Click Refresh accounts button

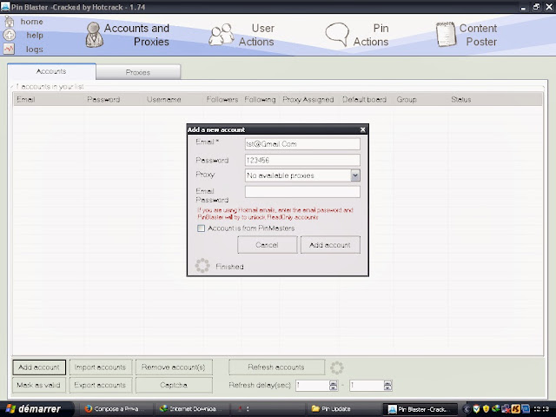(x=276, y=367)
